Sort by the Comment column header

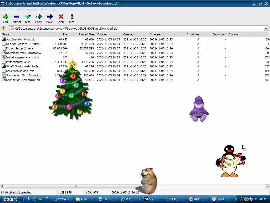(240, 34)
